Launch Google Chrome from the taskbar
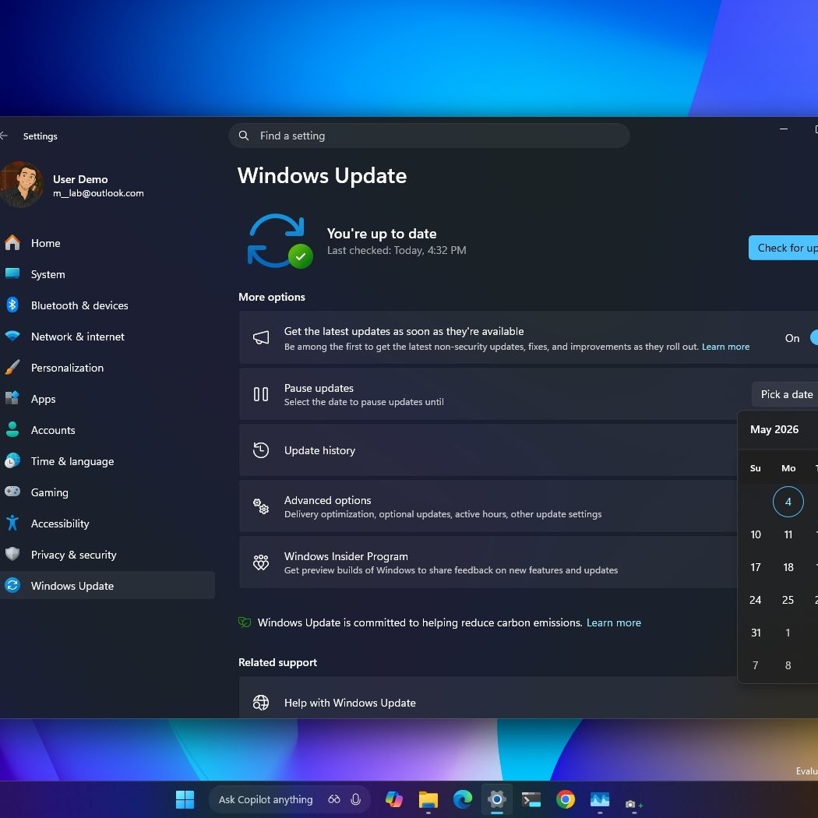The width and height of the screenshot is (818, 818). pos(566,799)
